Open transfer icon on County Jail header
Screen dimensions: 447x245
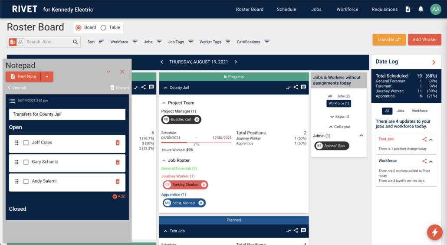tap(289, 88)
